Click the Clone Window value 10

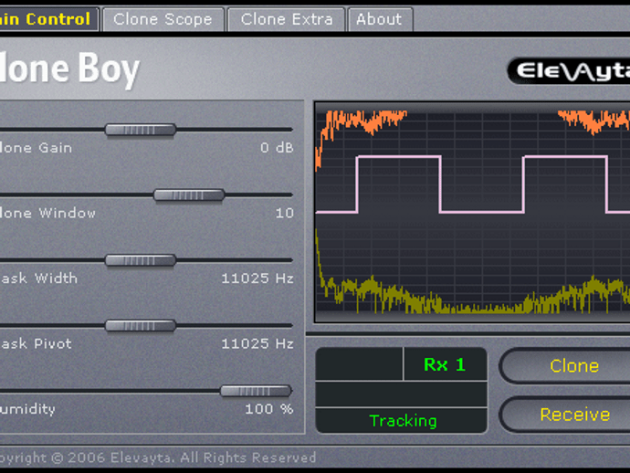(285, 213)
